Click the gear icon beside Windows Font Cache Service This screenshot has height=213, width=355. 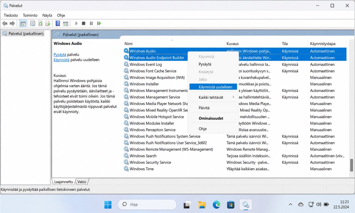click(x=126, y=71)
